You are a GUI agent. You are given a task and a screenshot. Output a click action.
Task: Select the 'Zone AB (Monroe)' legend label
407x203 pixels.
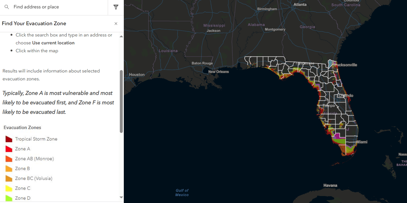coord(34,159)
